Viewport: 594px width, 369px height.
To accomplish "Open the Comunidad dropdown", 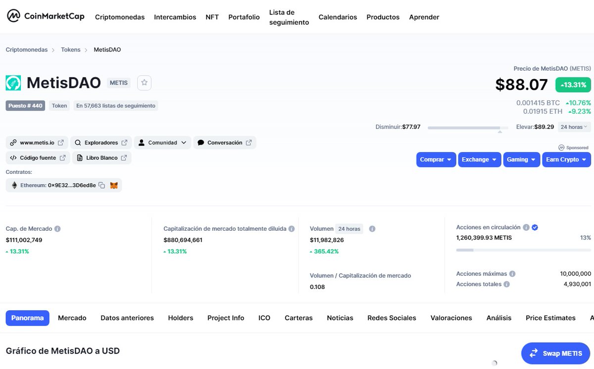I will [162, 143].
